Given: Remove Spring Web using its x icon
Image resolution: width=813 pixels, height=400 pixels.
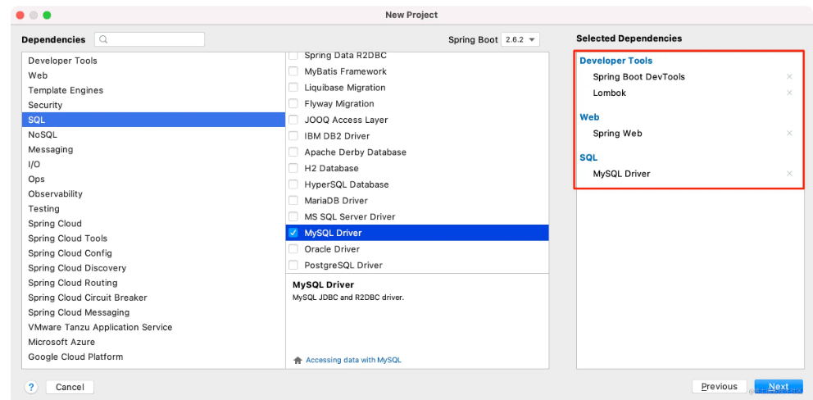Looking at the screenshot, I should (789, 134).
